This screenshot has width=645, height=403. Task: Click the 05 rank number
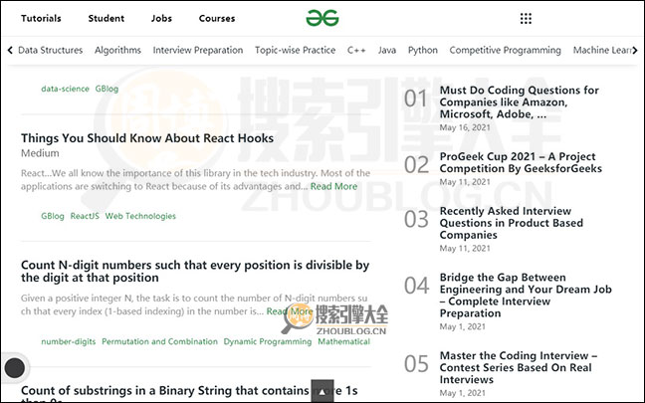(x=416, y=364)
